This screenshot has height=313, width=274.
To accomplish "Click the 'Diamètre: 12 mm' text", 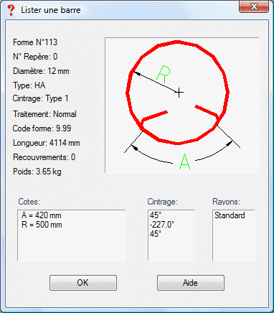I will [x=41, y=71].
